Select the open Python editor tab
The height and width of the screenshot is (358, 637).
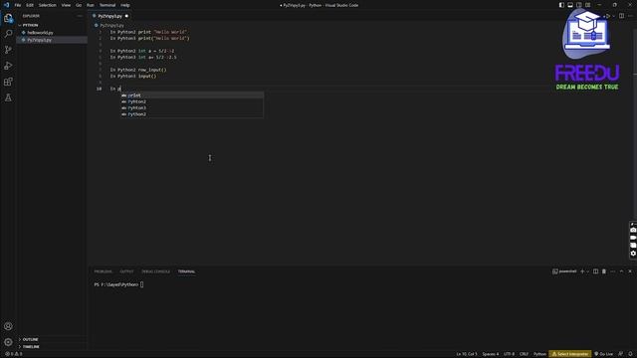[x=109, y=16]
